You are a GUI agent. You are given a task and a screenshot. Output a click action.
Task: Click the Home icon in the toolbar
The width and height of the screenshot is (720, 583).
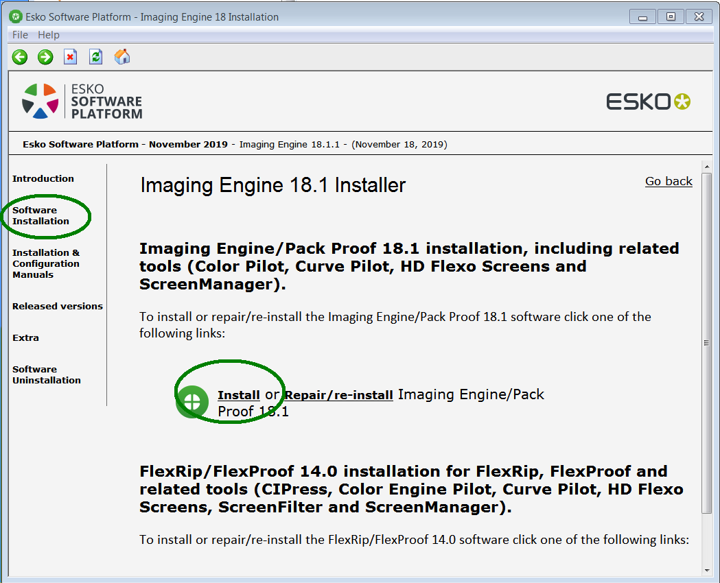pyautogui.click(x=121, y=57)
